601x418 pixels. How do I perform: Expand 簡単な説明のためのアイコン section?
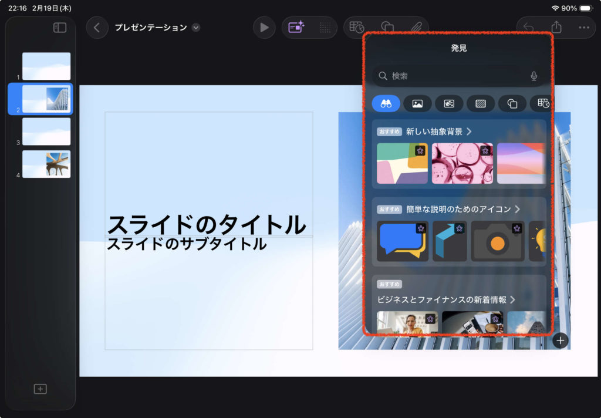[x=517, y=209]
